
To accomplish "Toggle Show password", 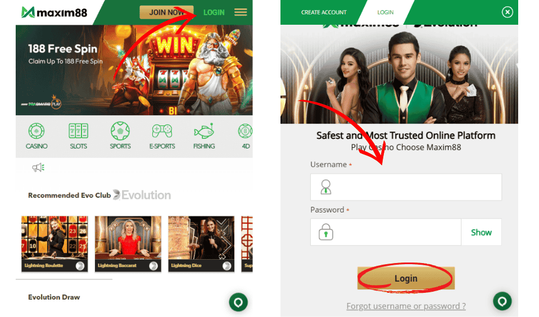I will [x=481, y=233].
